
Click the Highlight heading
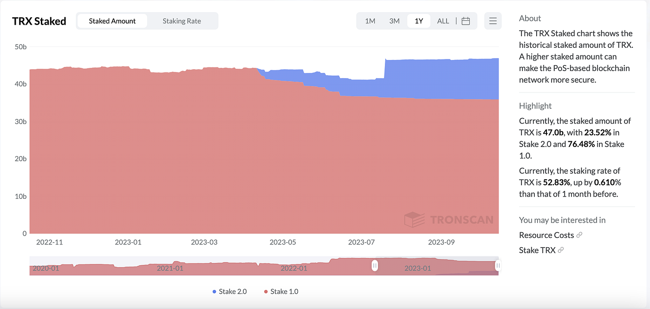coord(535,106)
